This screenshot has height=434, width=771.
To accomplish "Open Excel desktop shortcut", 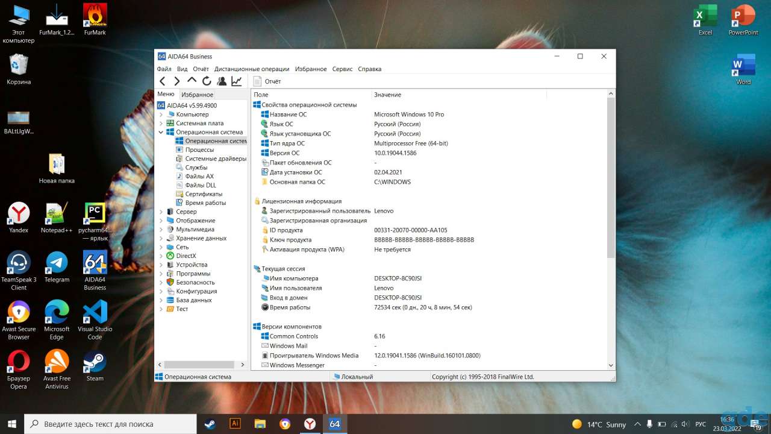I will pyautogui.click(x=705, y=20).
